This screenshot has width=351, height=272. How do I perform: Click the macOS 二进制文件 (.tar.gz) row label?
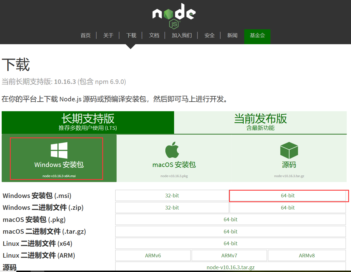pos(44,231)
